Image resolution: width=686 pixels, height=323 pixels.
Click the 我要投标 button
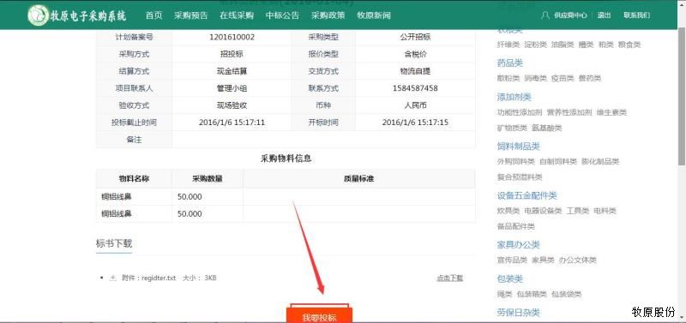tap(319, 316)
